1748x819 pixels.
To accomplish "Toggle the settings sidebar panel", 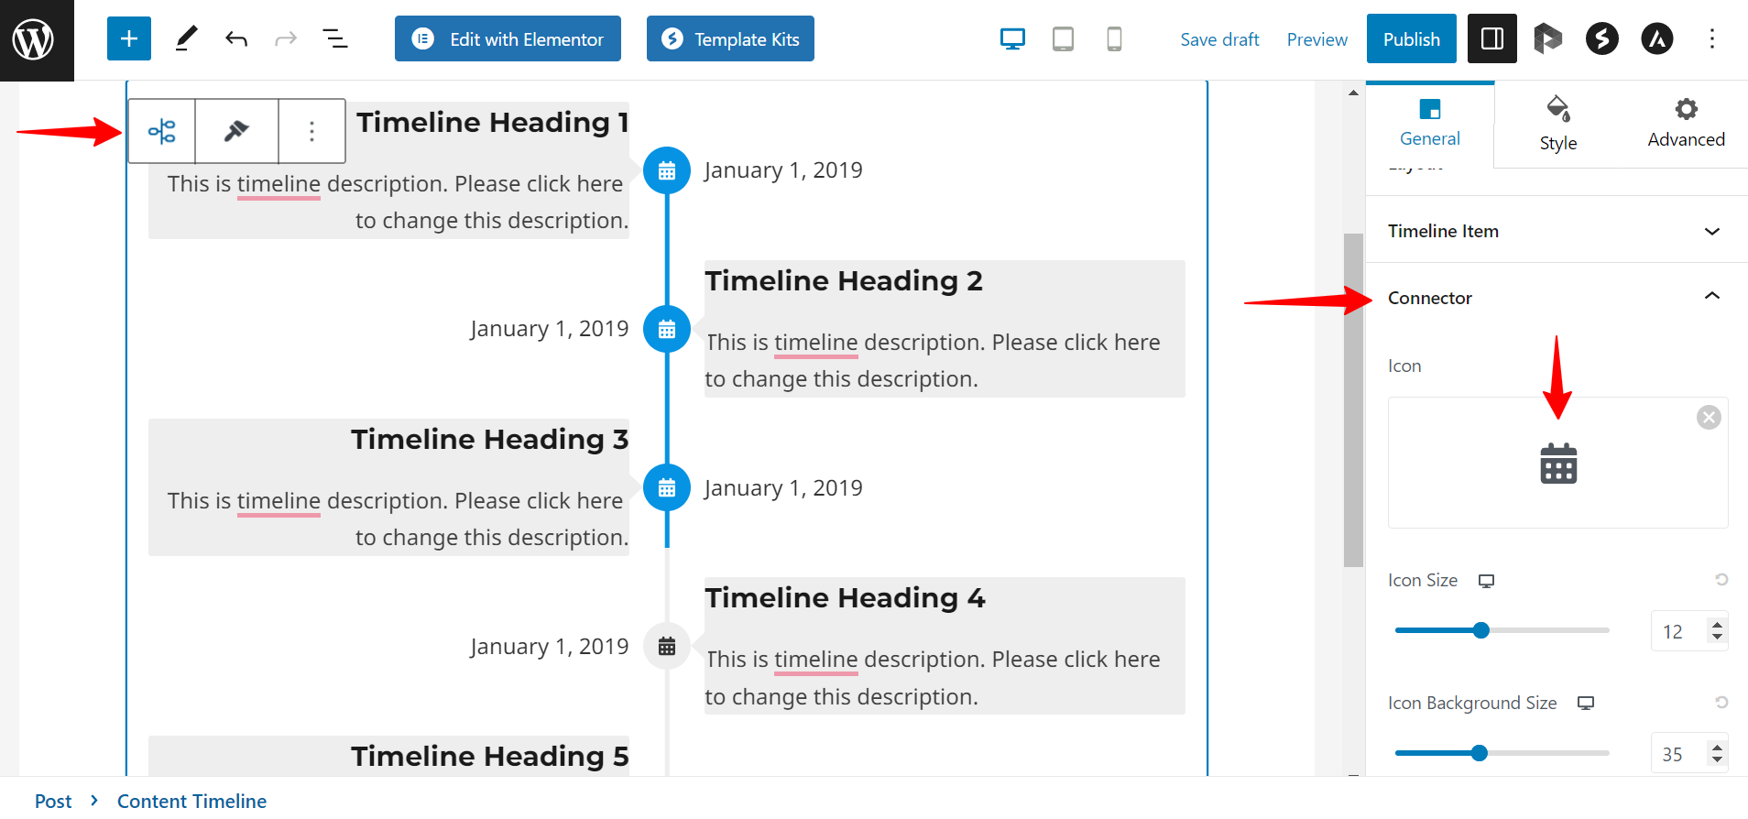I will (x=1491, y=38).
